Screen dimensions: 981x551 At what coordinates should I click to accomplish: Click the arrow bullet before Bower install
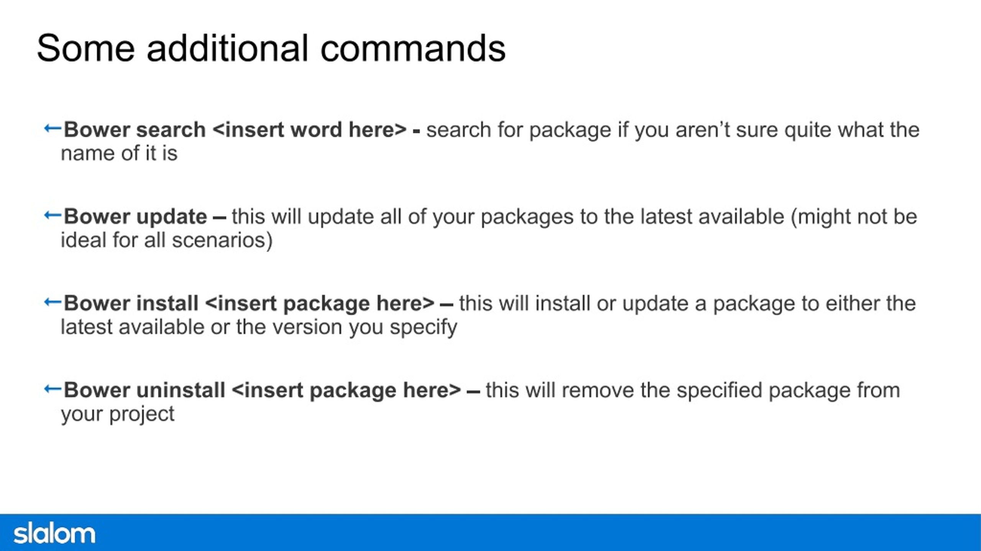(x=52, y=302)
